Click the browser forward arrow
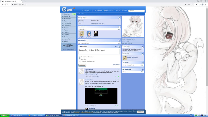This screenshot has width=208, height=117. [x=5, y=4]
